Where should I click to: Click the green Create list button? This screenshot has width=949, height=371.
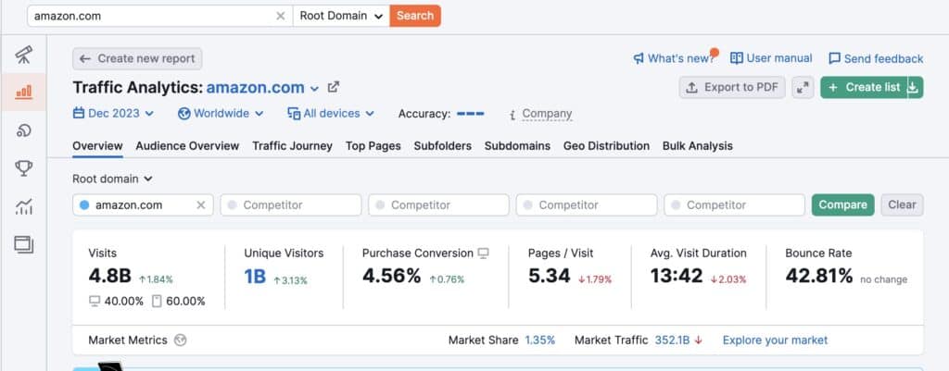pos(865,88)
